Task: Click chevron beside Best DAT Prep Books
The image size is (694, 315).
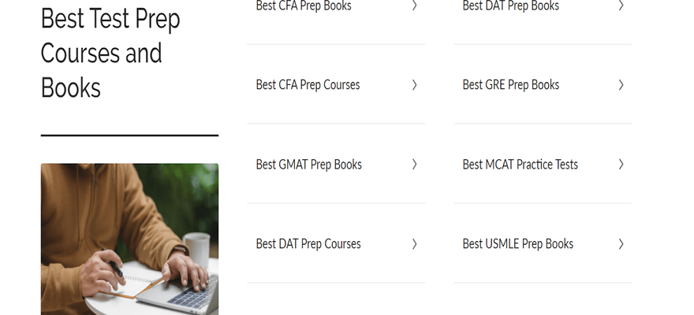Action: pyautogui.click(x=621, y=6)
